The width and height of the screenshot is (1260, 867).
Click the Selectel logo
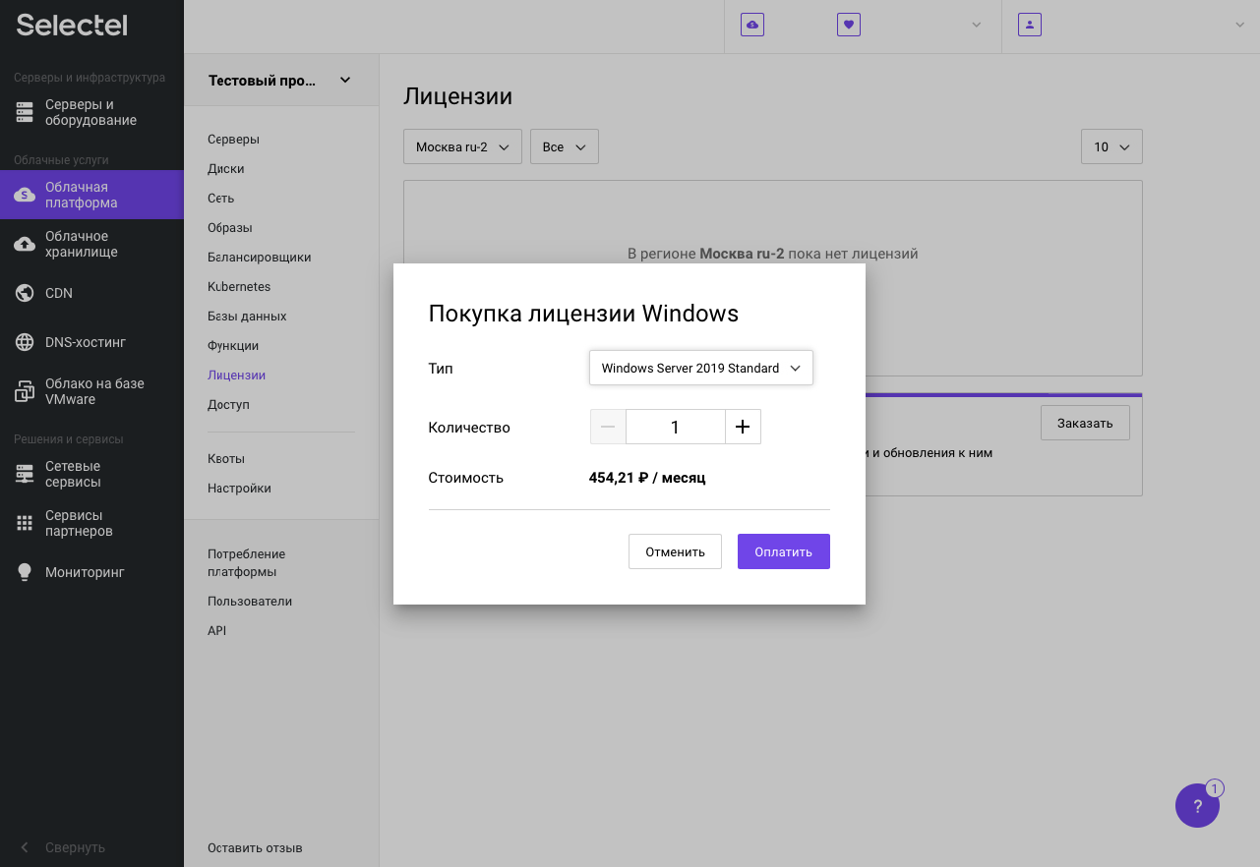(72, 26)
